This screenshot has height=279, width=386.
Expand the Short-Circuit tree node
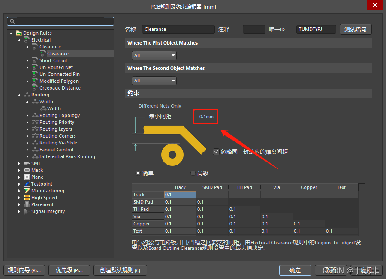coord(27,60)
